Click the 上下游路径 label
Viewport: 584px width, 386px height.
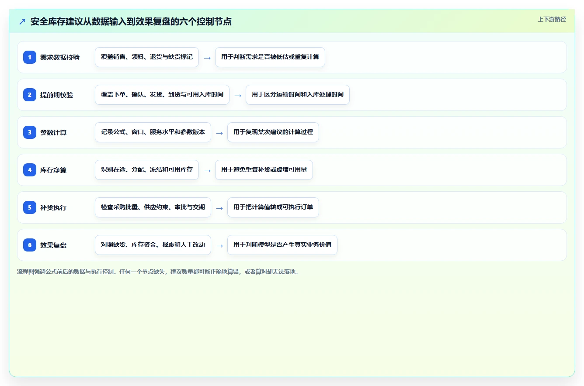point(552,19)
